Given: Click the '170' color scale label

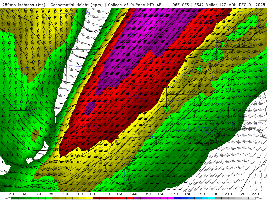Looking at the screenshot, I should 174,194.
